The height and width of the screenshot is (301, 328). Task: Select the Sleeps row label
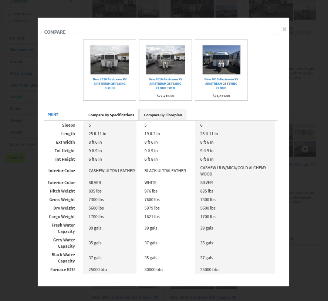pos(68,125)
